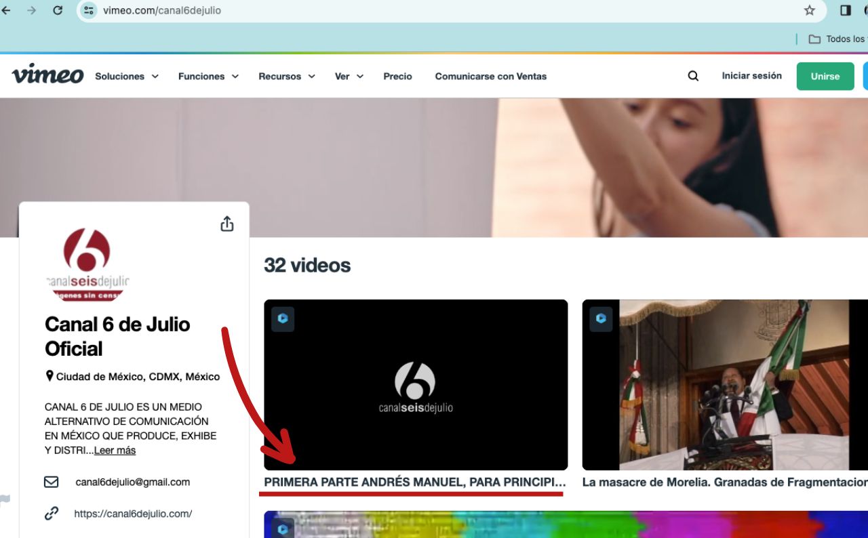868x538 pixels.
Task: Go to Vimeo home via logo
Action: pos(47,75)
